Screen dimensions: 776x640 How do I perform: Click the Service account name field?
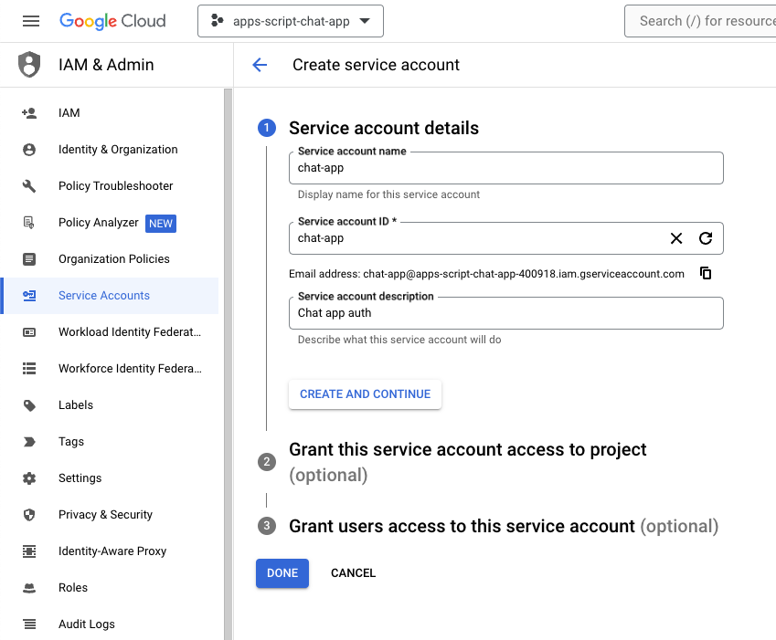click(x=505, y=168)
